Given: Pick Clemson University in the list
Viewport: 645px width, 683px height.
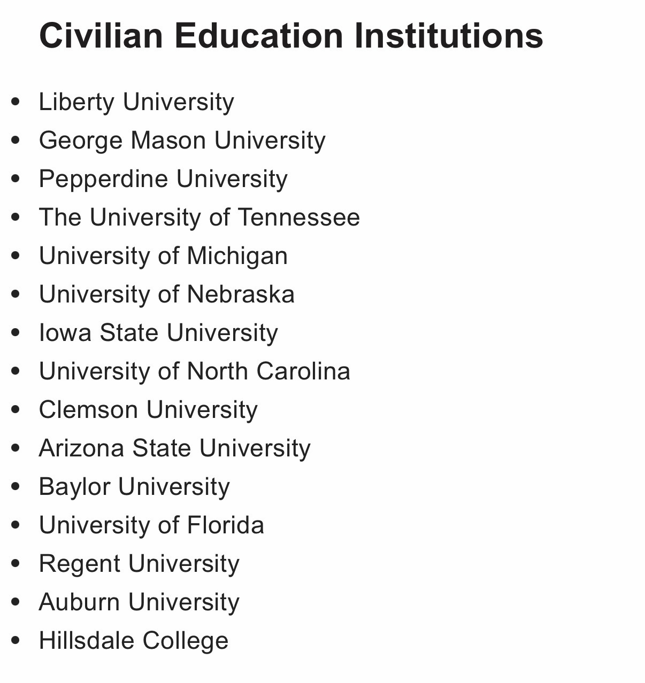Looking at the screenshot, I should click(148, 410).
